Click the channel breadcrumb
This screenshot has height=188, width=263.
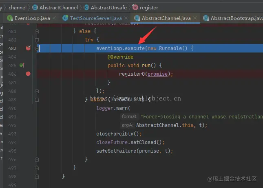pos(18,8)
